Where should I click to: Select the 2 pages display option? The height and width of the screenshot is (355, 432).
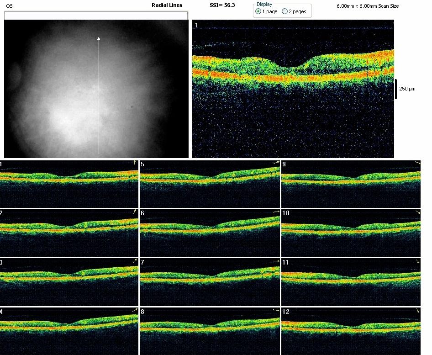coord(285,11)
